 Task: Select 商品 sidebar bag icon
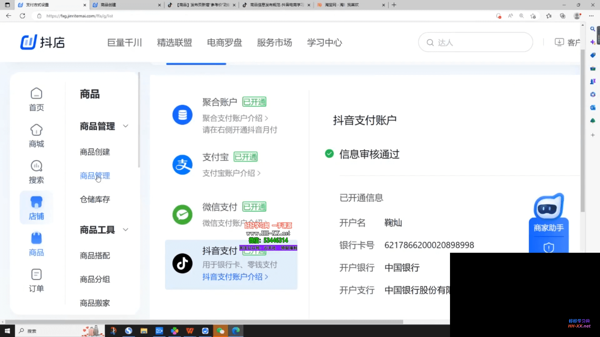coord(36,244)
